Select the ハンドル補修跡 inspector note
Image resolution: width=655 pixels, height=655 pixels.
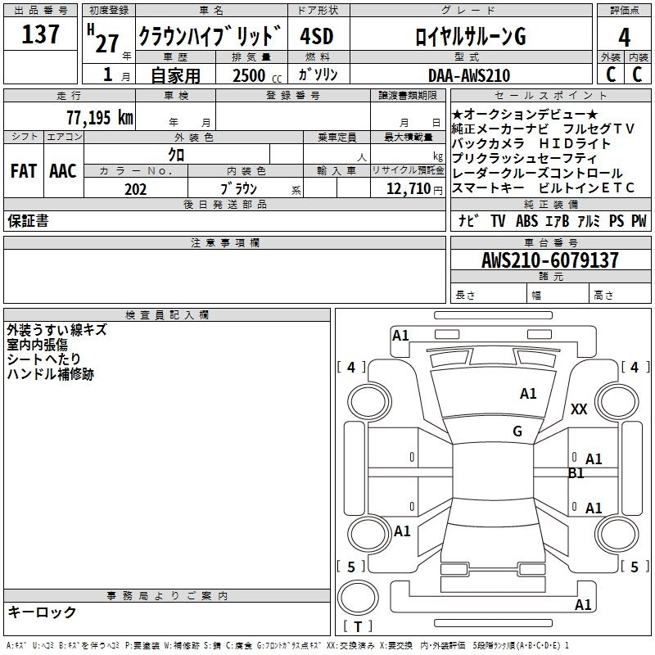point(51,374)
